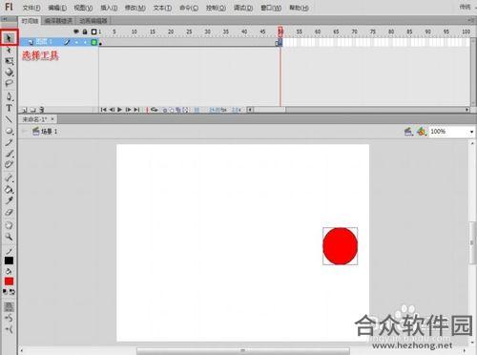Click the stroke color pencil icon
Image resolution: width=477 pixels, height=355 pixels.
click(x=9, y=251)
